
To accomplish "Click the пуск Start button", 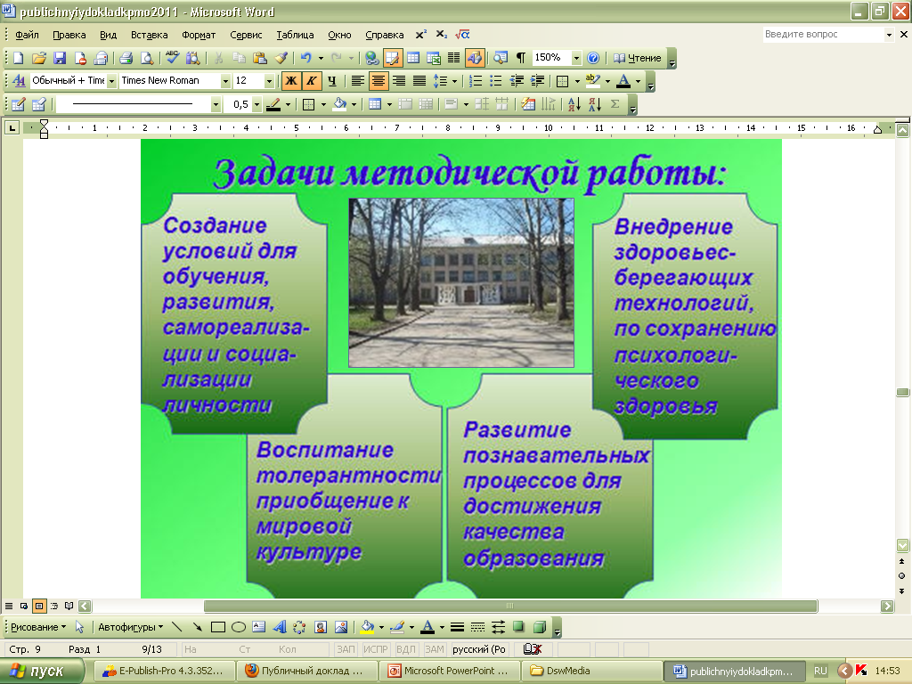I will 41,671.
